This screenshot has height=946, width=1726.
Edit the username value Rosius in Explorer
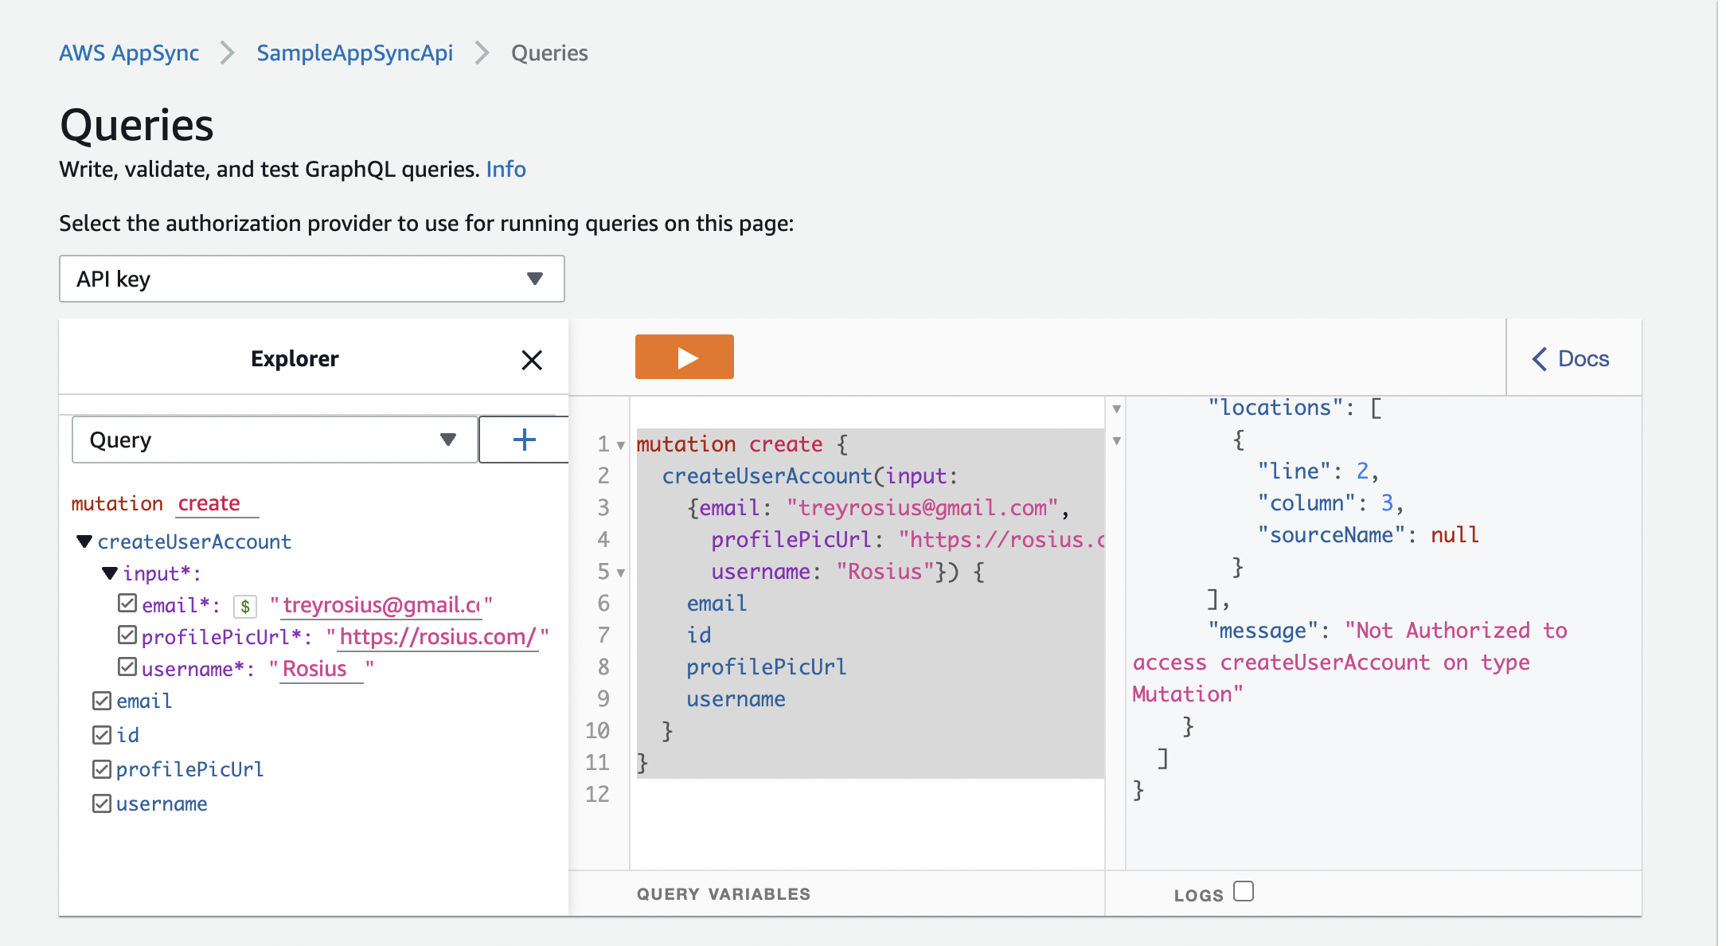tap(322, 669)
